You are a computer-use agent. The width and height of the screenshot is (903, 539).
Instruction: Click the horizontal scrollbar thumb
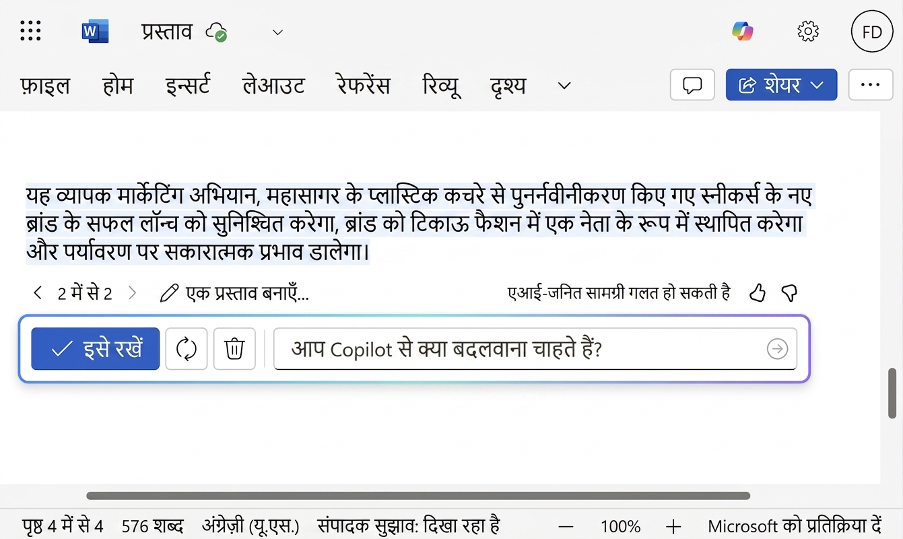418,496
